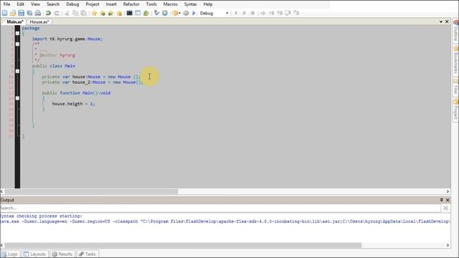The width and height of the screenshot is (459, 258).
Task: Click the blue Test Project play icon
Action: click(x=194, y=13)
